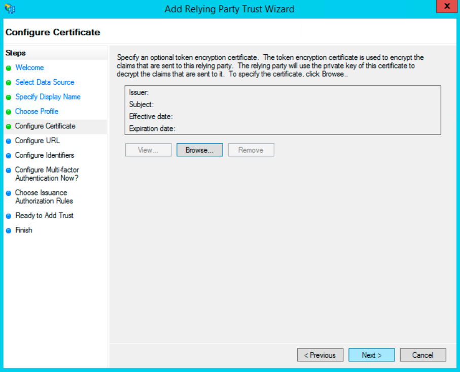Click the green bullet beside Welcome
460x372 pixels.
tap(9, 68)
